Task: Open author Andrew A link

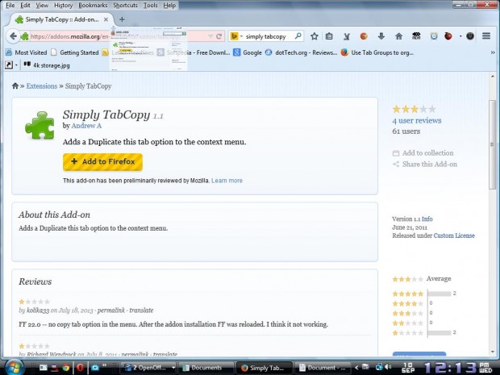Action: [86, 126]
